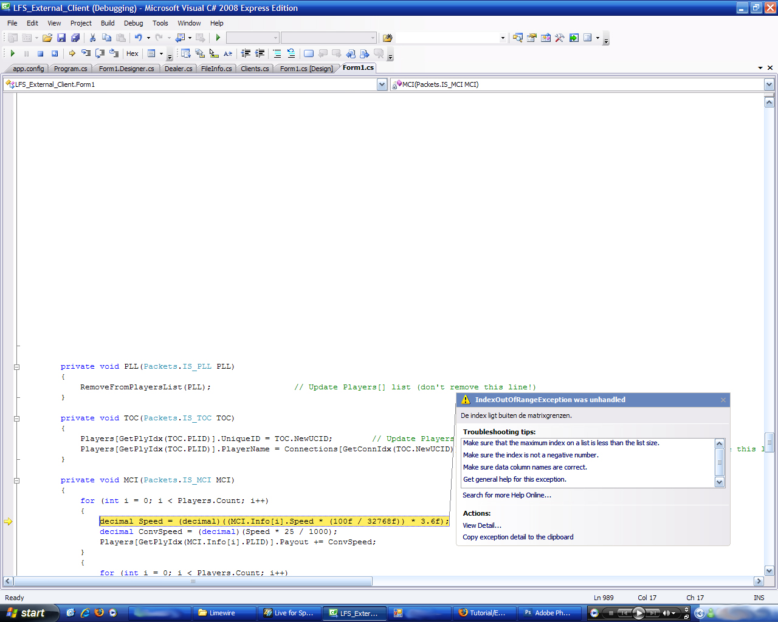Open the File menu
This screenshot has height=622, width=778.
[12, 23]
